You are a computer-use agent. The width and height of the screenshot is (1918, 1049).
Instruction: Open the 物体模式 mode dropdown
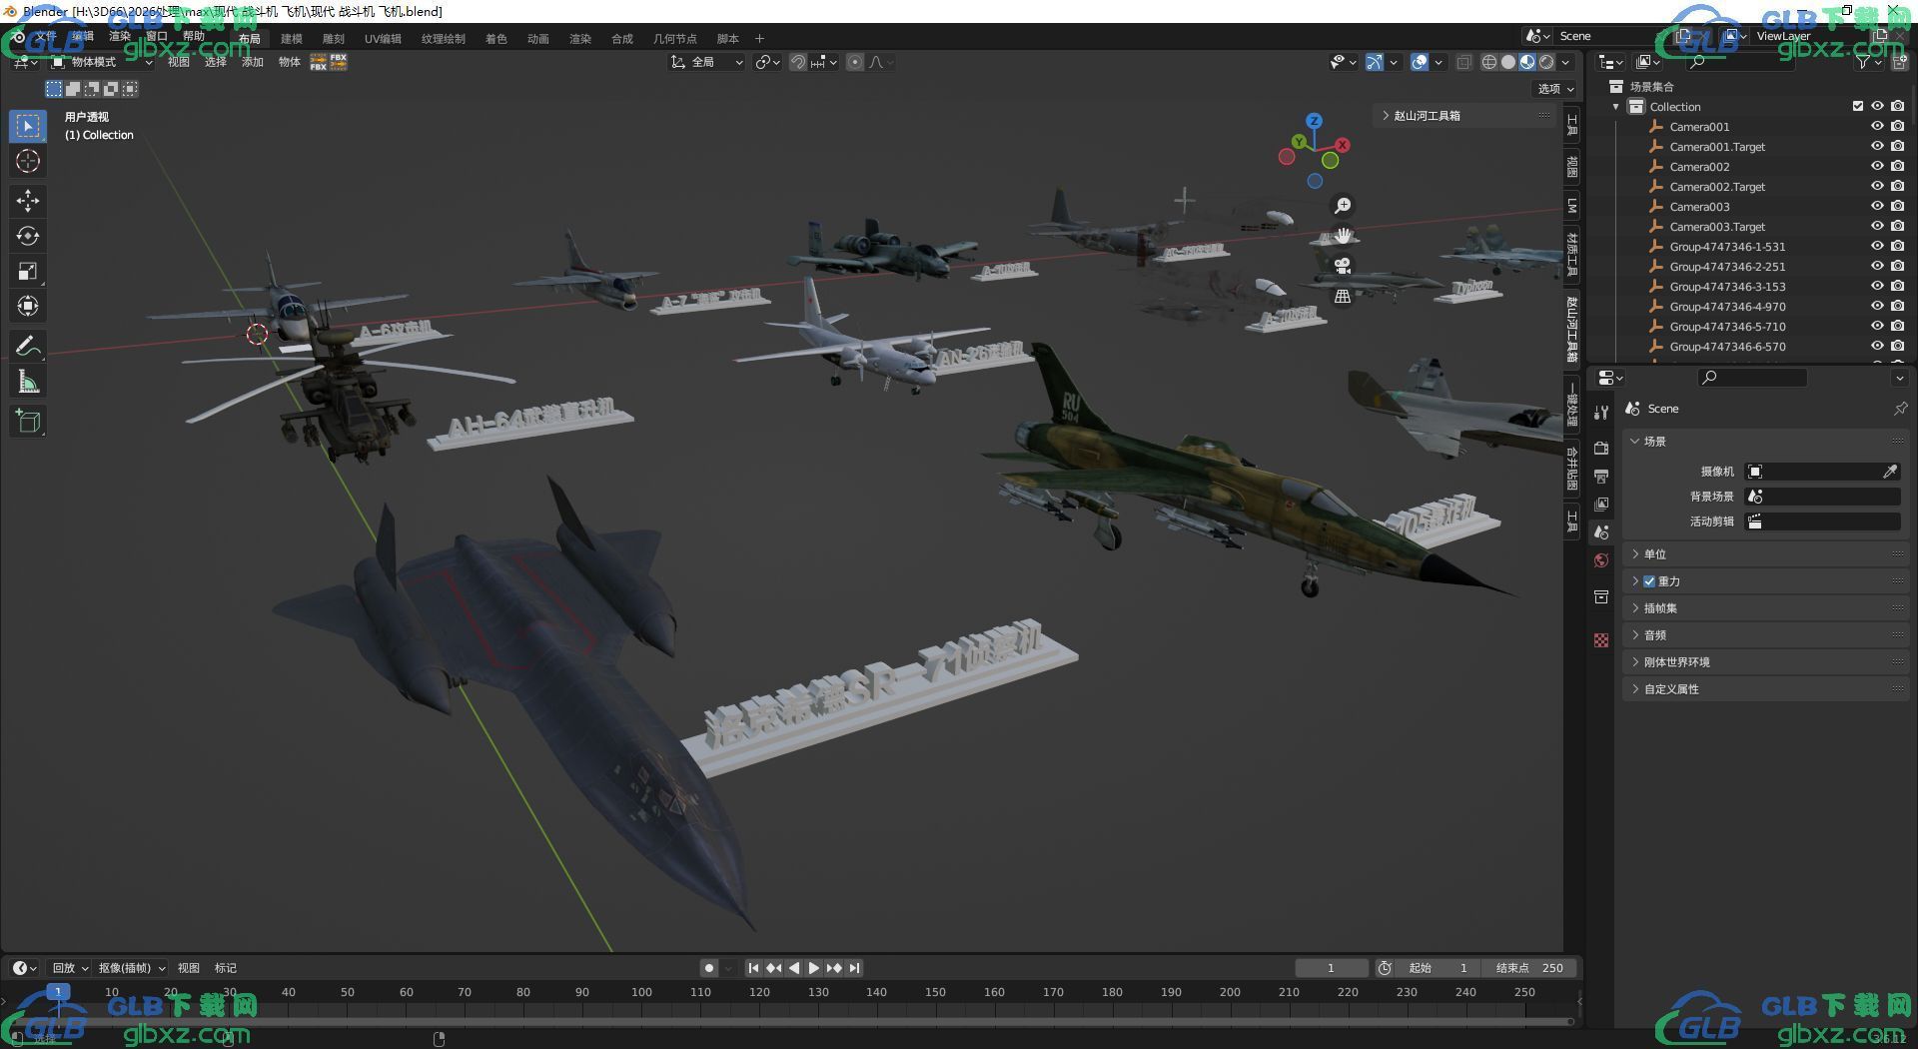(x=102, y=62)
